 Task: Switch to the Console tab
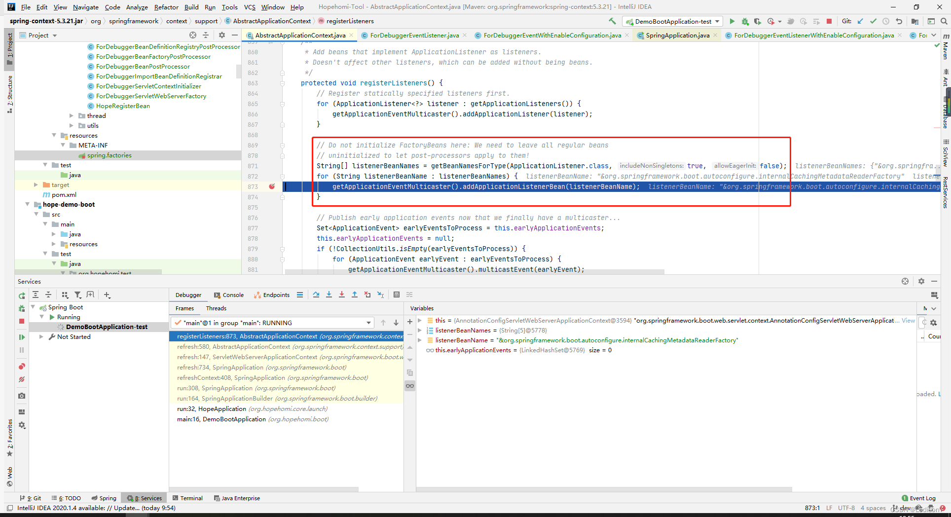click(229, 295)
